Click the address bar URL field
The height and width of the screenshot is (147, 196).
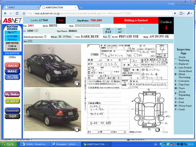pyautogui.click(x=99, y=13)
